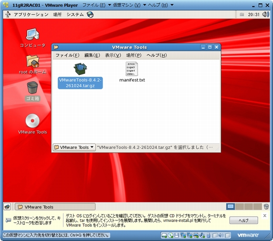Click the 'VMwareTools-8.4.2-261024.tar.gz を選択しました' status text
Image resolution: width=273 pixels, height=241 pixels.
point(155,147)
